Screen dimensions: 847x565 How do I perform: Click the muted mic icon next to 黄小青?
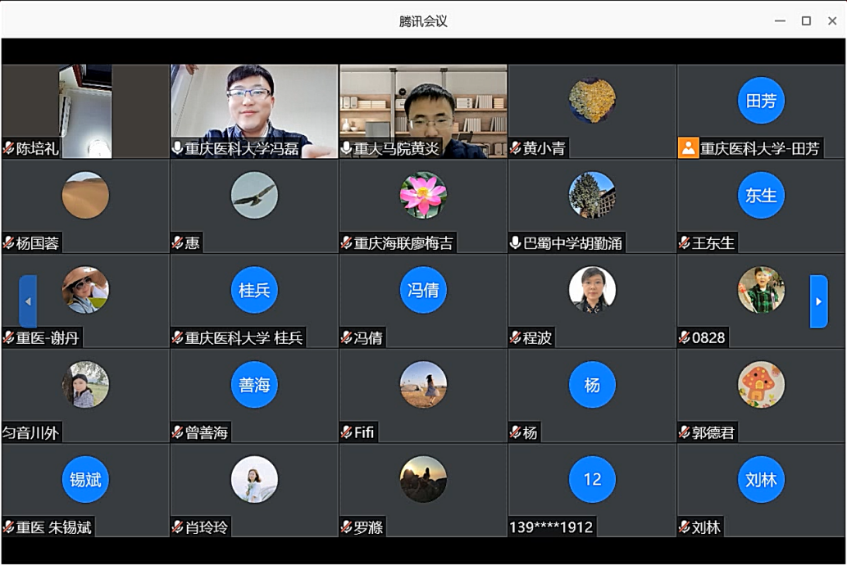pos(516,148)
